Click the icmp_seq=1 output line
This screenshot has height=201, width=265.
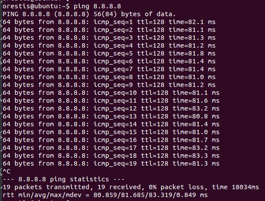(109, 22)
